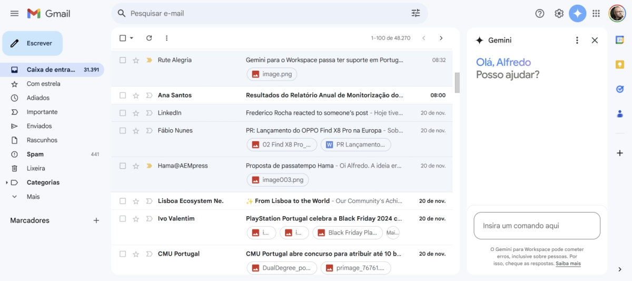Tick checkbox for LinkedIn email

pyautogui.click(x=123, y=113)
